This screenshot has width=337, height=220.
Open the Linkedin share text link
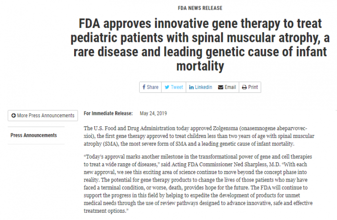204,87
